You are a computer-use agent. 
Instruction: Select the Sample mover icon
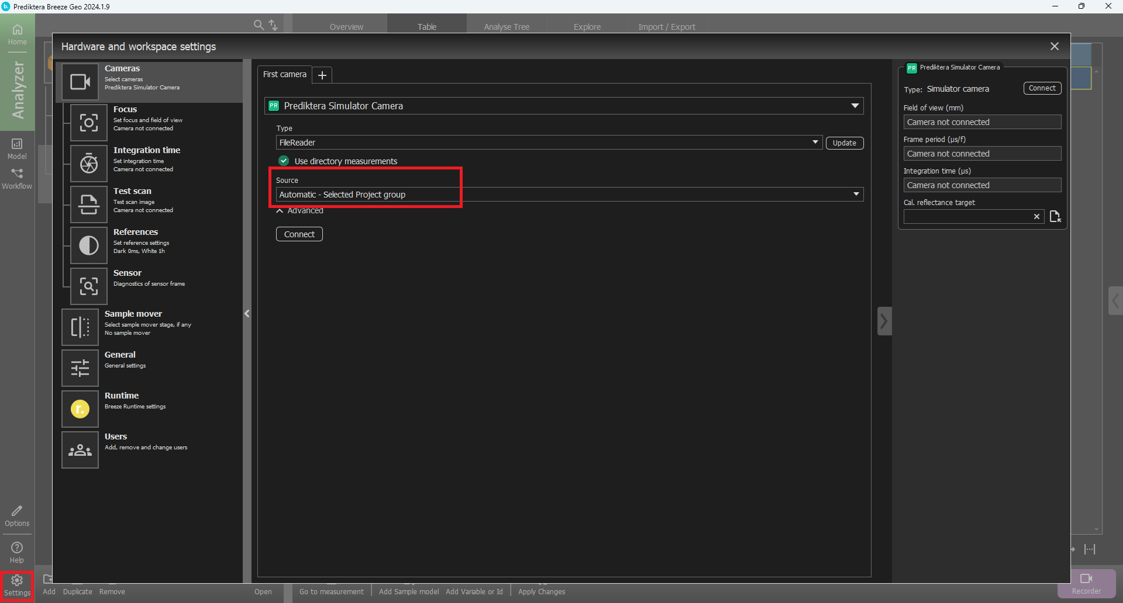click(x=80, y=327)
